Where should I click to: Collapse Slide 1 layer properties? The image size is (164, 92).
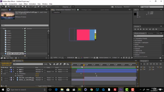click(x=9, y=72)
